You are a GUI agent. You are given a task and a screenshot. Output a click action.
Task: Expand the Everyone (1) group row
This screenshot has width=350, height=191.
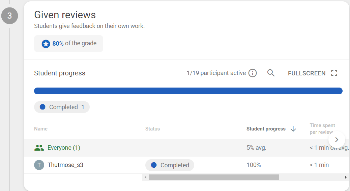click(x=64, y=148)
